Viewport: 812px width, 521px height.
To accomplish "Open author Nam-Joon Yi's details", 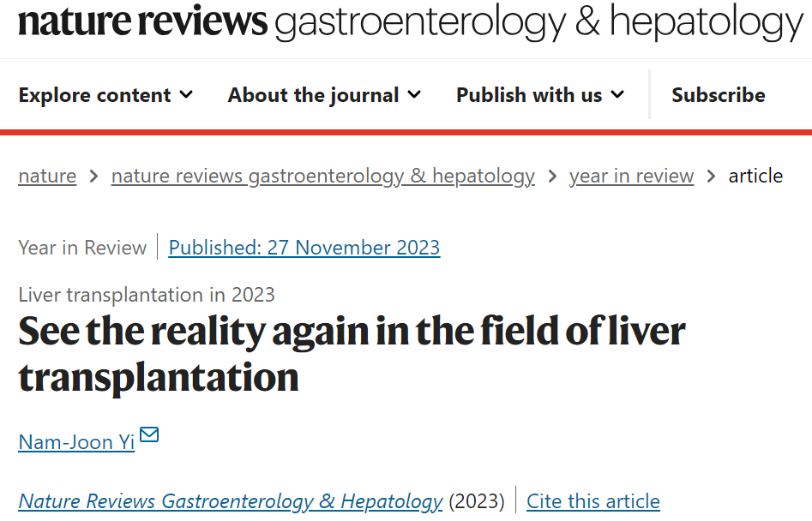I will pyautogui.click(x=76, y=442).
